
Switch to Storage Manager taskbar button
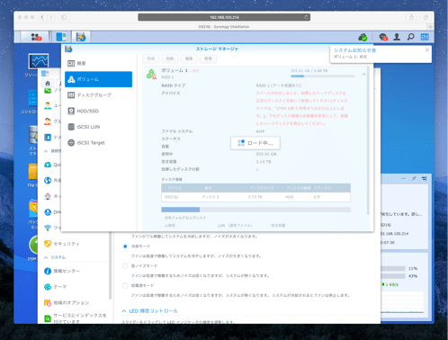[81, 37]
